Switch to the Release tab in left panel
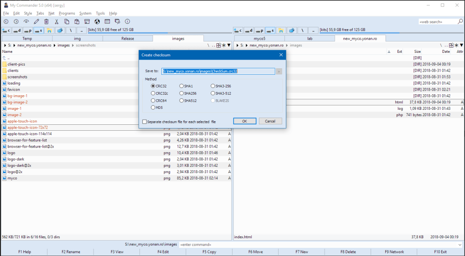This screenshot has width=465, height=256. pyautogui.click(x=128, y=39)
